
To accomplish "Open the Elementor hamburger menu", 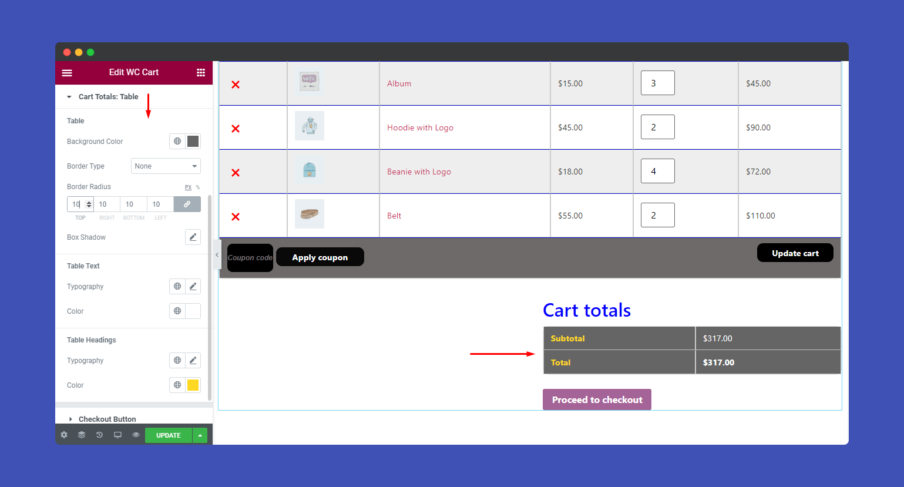I will tap(67, 73).
